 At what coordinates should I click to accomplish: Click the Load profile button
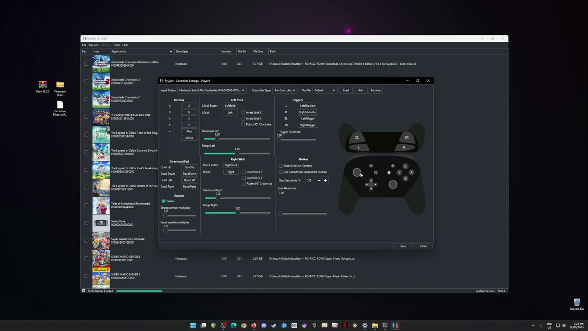[x=346, y=90]
